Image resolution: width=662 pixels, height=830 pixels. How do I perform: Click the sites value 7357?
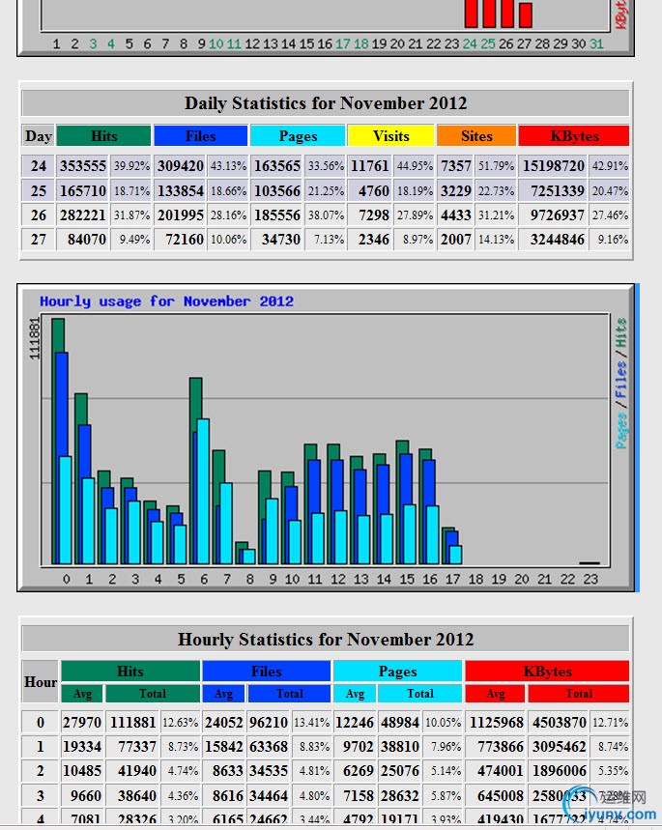click(455, 166)
